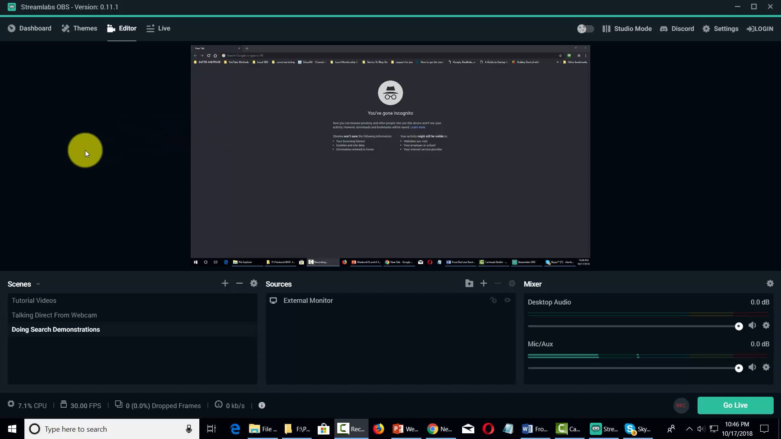Open Mixer advanced audio settings gear

(x=770, y=283)
